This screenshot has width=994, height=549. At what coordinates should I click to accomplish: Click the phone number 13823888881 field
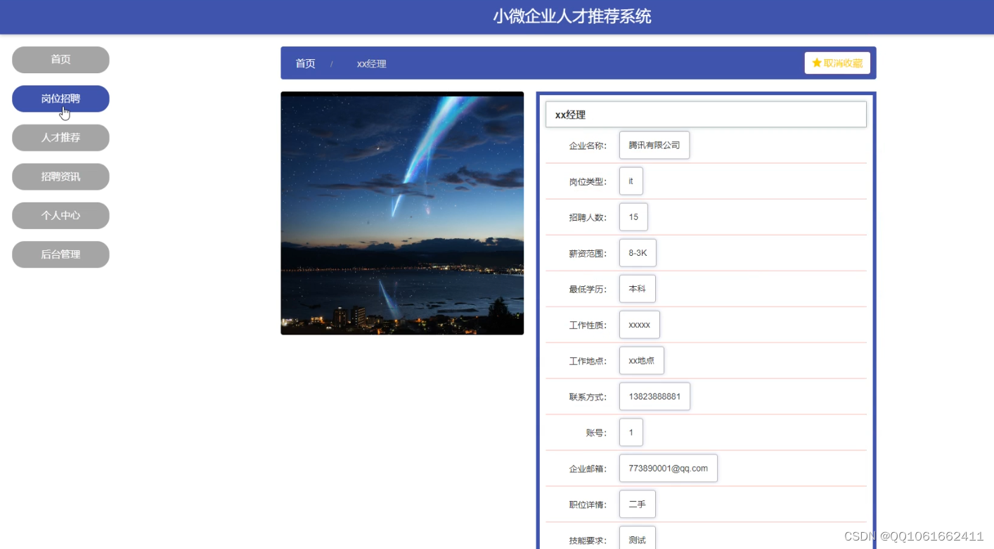[654, 396]
